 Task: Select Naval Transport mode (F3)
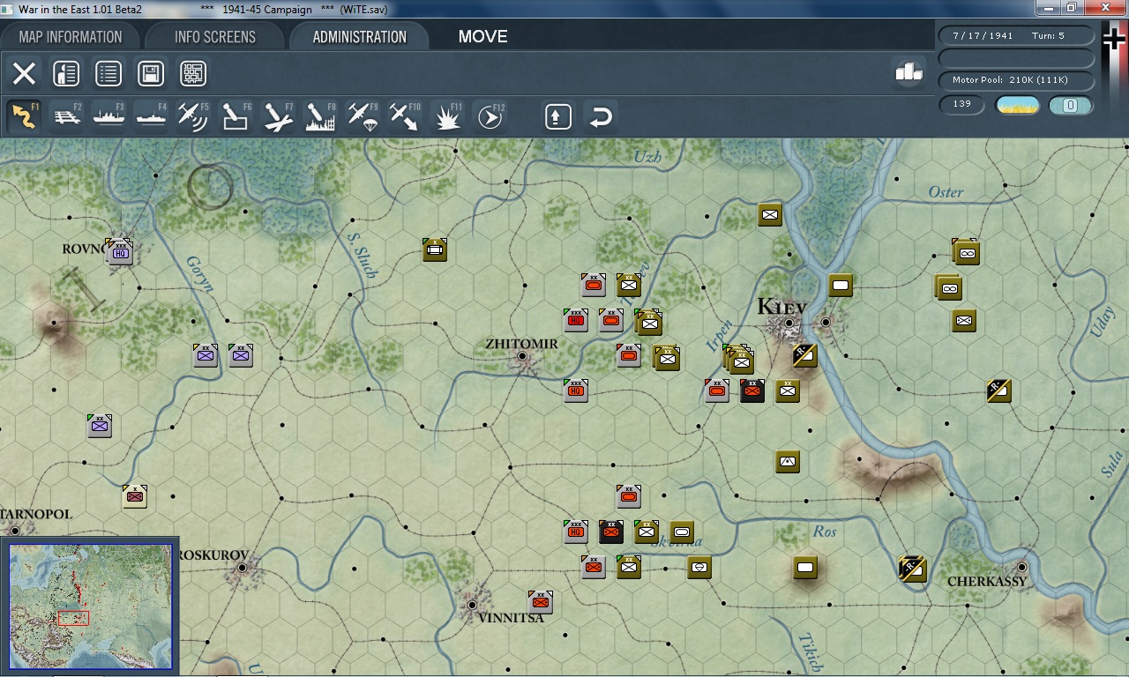(x=109, y=116)
